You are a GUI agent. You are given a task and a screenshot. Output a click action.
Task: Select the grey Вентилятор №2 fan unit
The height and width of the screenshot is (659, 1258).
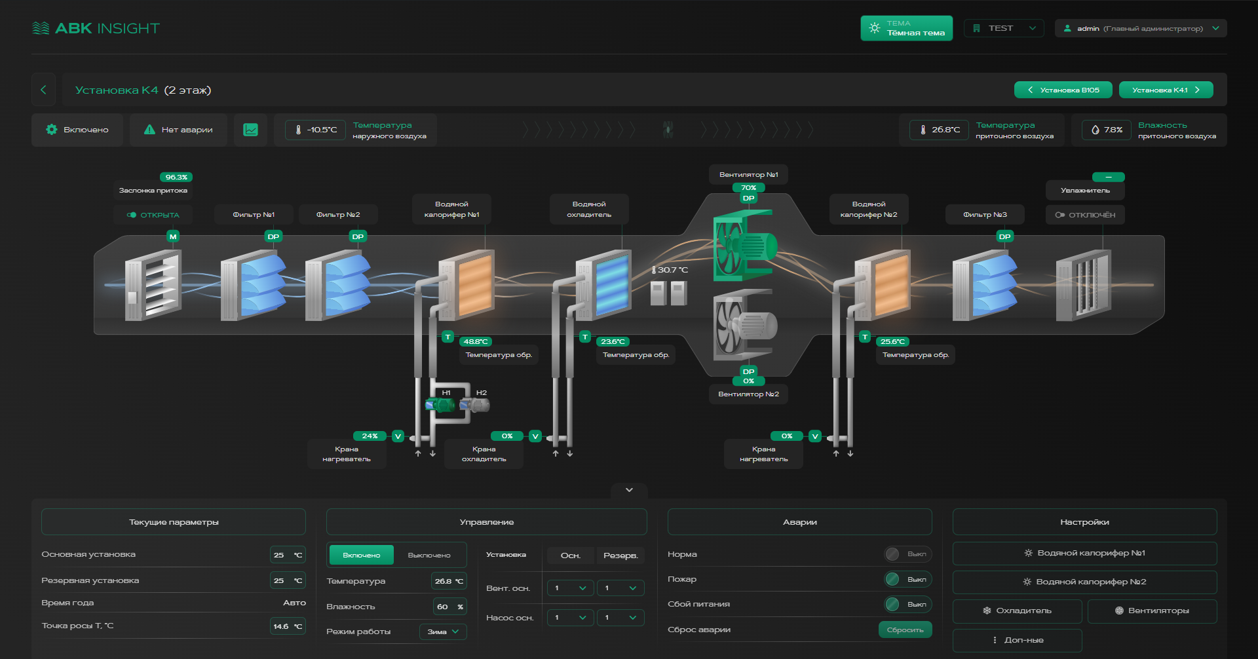[x=744, y=326]
